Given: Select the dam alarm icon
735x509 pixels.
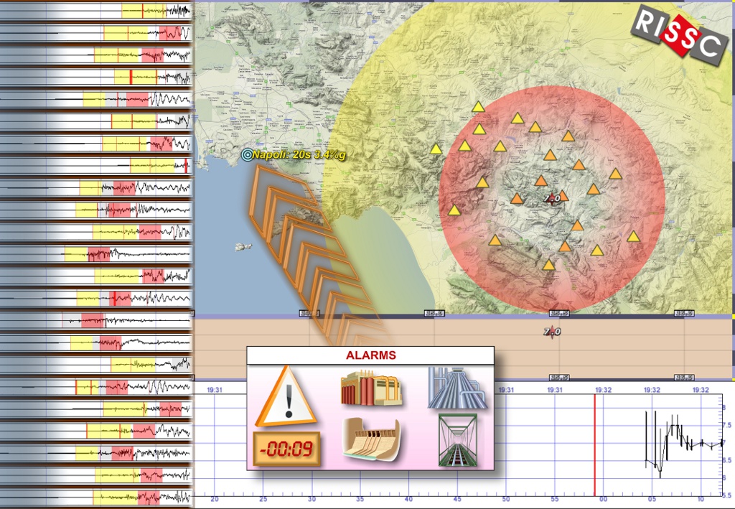Looking at the screenshot, I should (371, 439).
